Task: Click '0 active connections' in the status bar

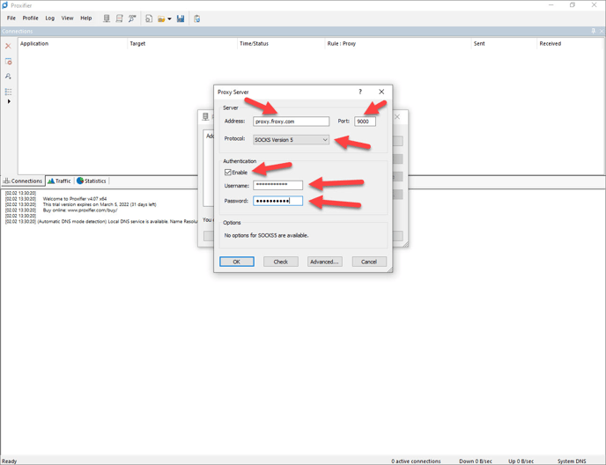Action: coord(416,461)
